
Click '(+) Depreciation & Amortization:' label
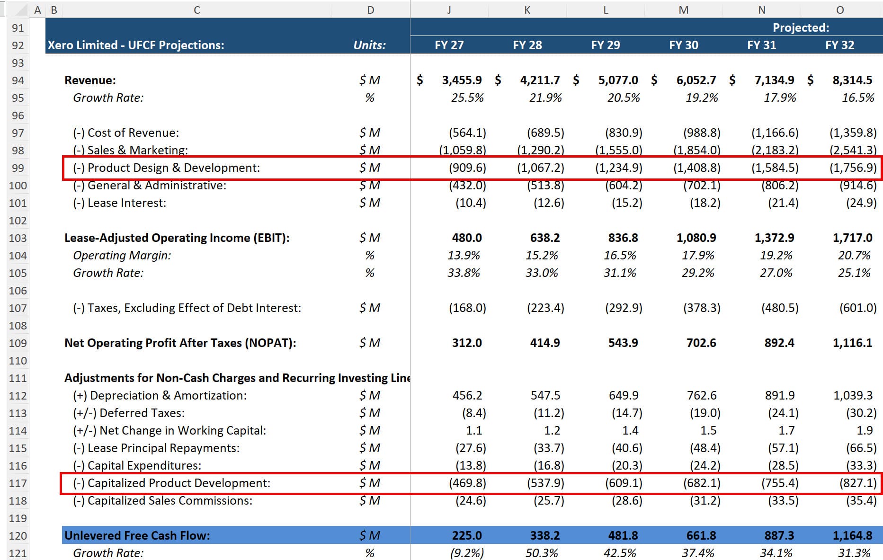pyautogui.click(x=160, y=396)
